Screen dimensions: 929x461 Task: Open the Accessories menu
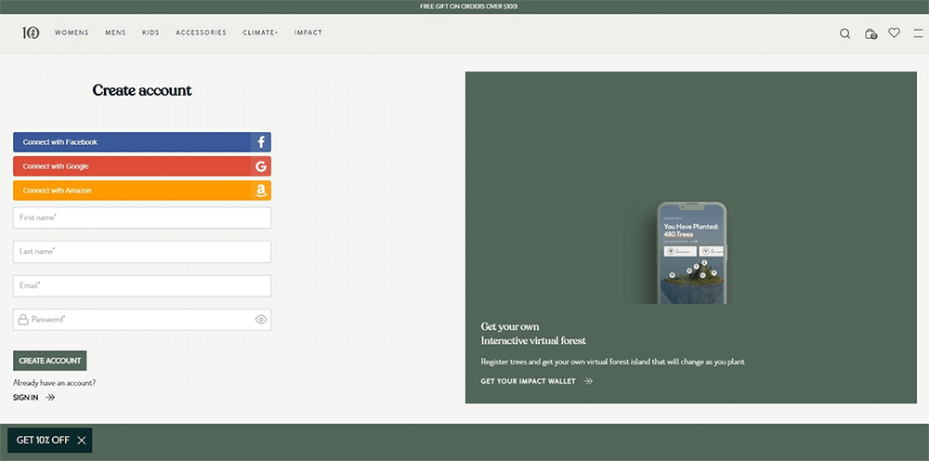tap(201, 33)
